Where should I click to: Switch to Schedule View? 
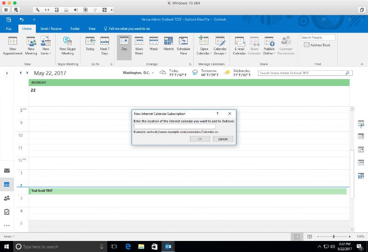coord(183,46)
